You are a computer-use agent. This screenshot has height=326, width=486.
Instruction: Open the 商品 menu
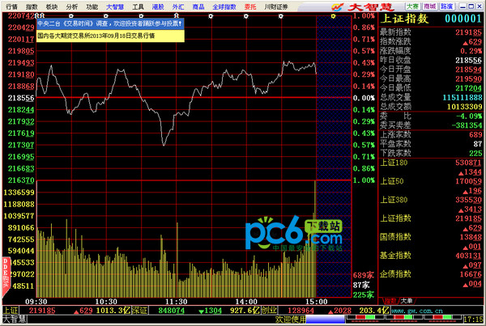tap(198, 6)
